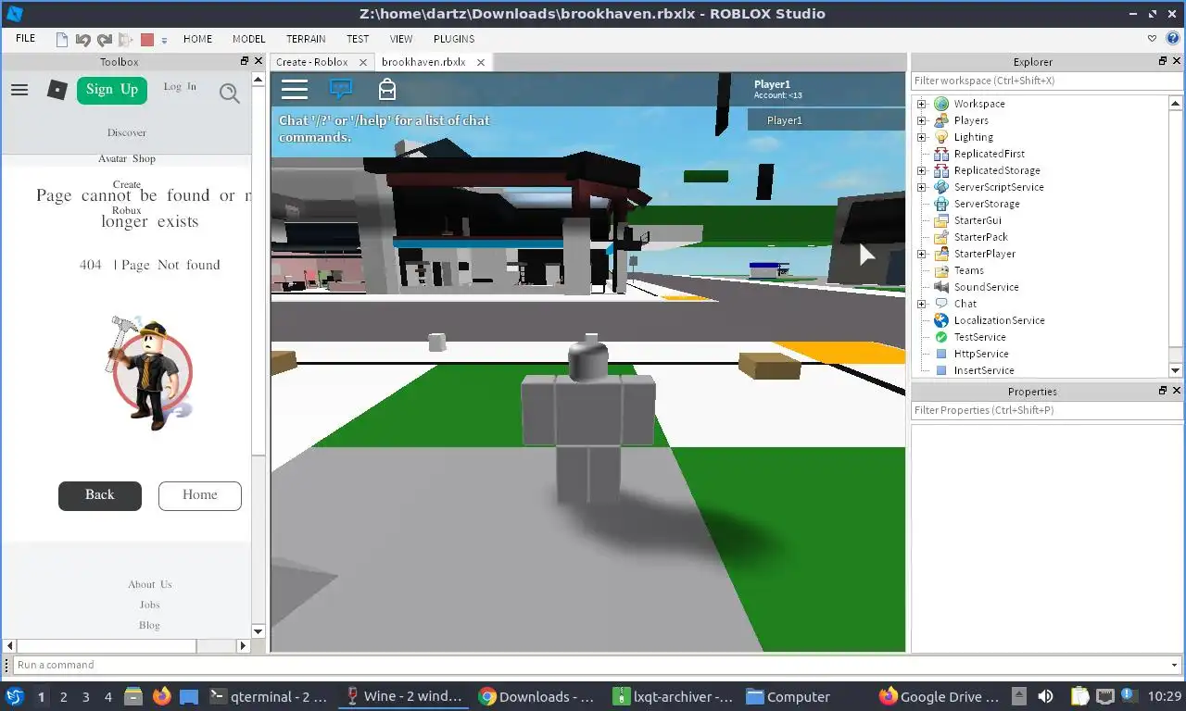Screen dimensions: 1186x711
Task: Open the quick access toolbar customize arrow
Action: (x=164, y=40)
